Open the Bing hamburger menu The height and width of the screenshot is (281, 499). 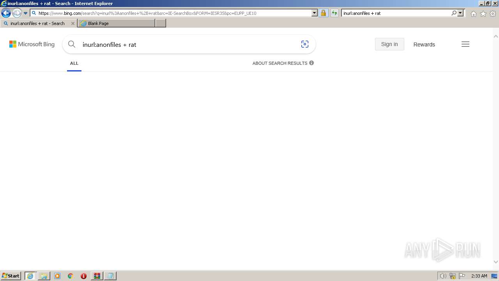coord(465,44)
